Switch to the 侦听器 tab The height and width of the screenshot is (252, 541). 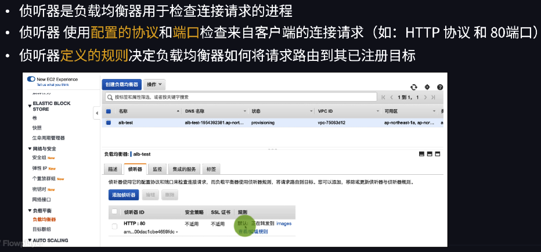pos(135,169)
